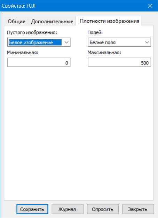Open the Пустого изображения combo box
Screen dimensions: 158x218
pos(39,42)
